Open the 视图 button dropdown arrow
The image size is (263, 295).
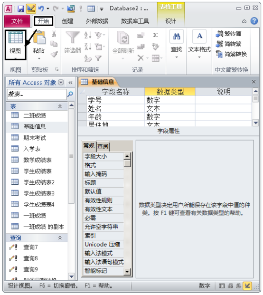pyautogui.click(x=15, y=58)
